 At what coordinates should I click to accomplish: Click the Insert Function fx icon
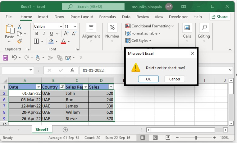point(72,70)
